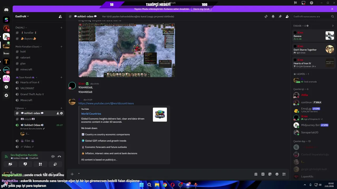Click Global channel thumbnail in embed

tap(160, 114)
